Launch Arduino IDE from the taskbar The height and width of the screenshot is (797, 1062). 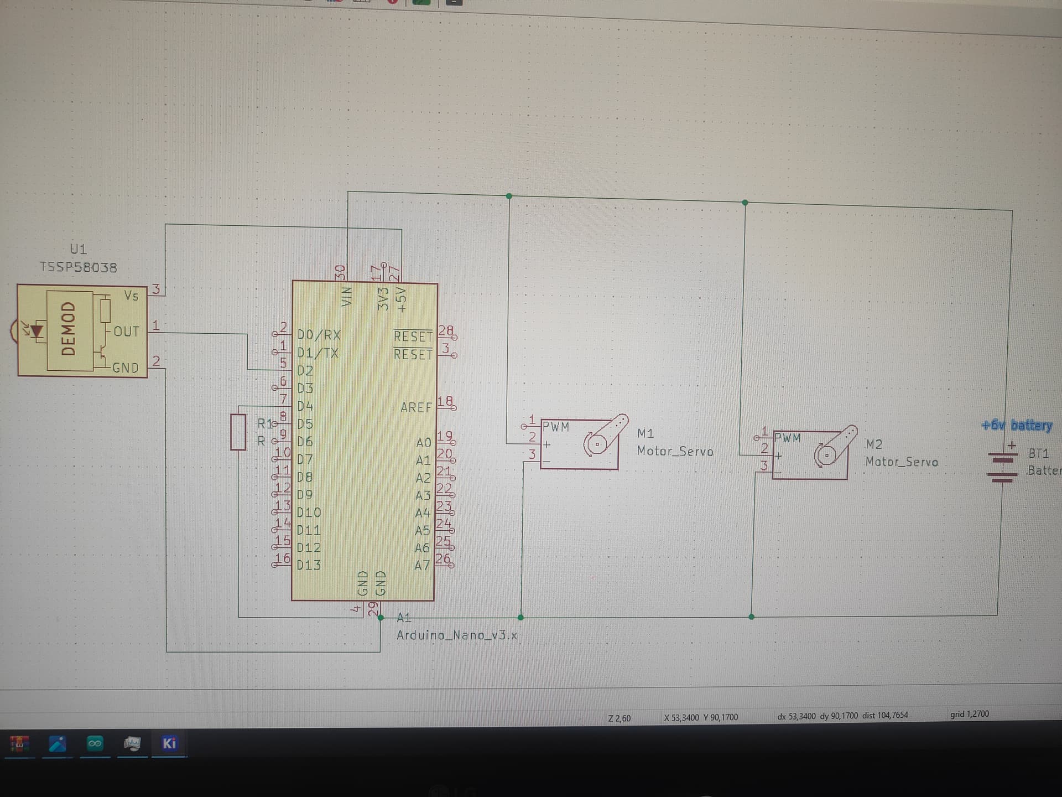pyautogui.click(x=94, y=743)
